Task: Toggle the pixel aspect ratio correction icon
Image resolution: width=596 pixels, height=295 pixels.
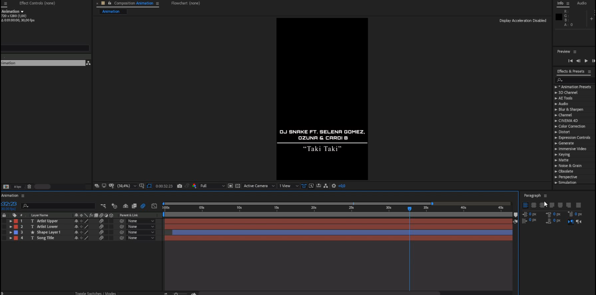Action: [x=304, y=186]
